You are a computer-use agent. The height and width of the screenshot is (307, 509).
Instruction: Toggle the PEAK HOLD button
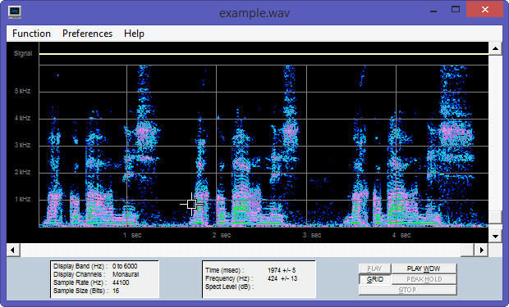click(424, 279)
